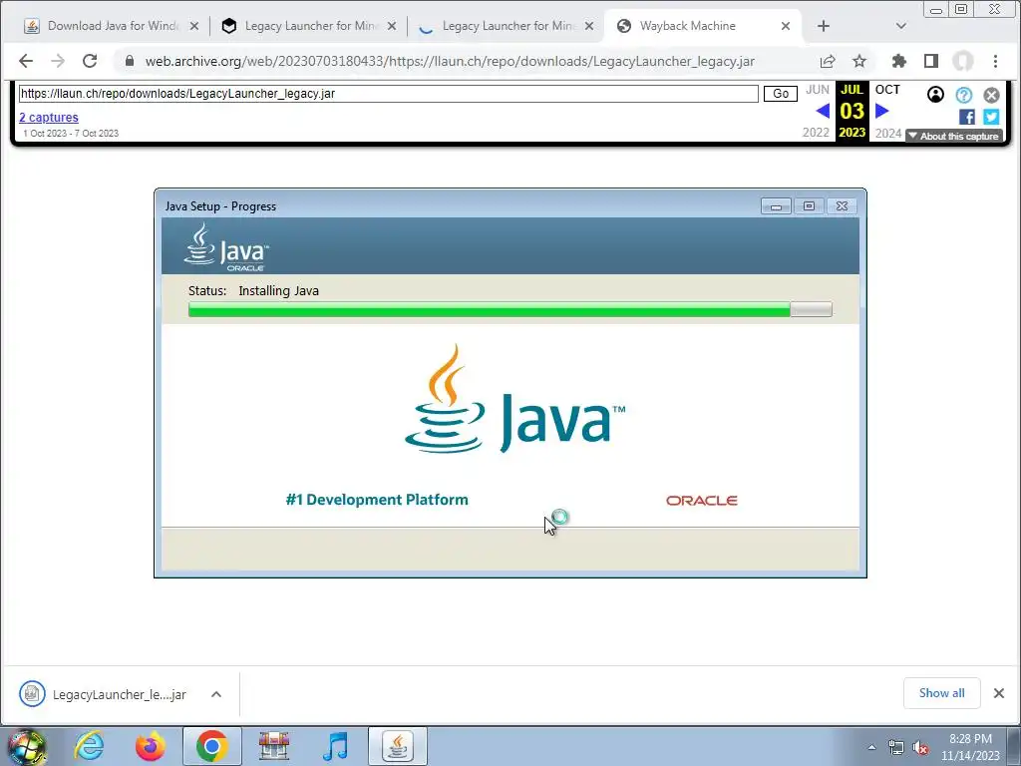This screenshot has height=766, width=1021.
Task: Click the browser Forward arrow
Action: [58, 61]
